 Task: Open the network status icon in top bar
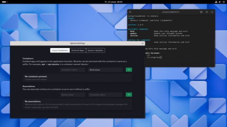tap(216, 2)
